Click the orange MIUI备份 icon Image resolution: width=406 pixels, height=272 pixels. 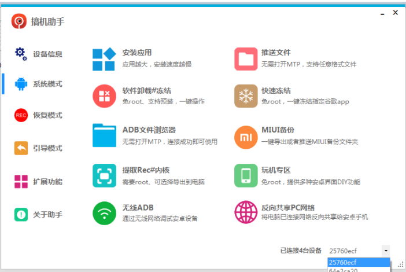tap(246, 137)
